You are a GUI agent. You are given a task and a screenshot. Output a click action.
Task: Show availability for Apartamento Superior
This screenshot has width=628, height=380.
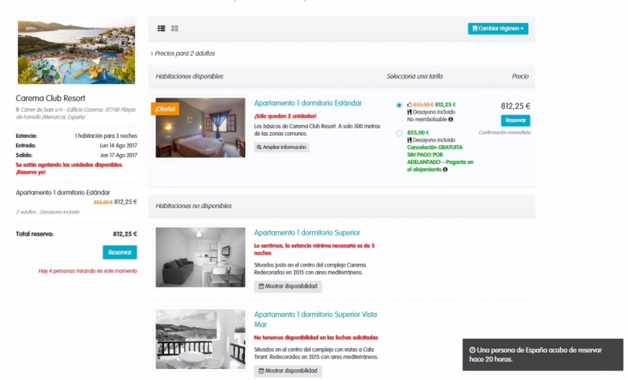click(x=288, y=286)
